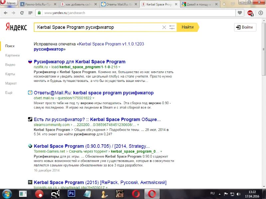Click the green padlock security icon
The height and width of the screenshot is (199, 266).
[39, 13]
